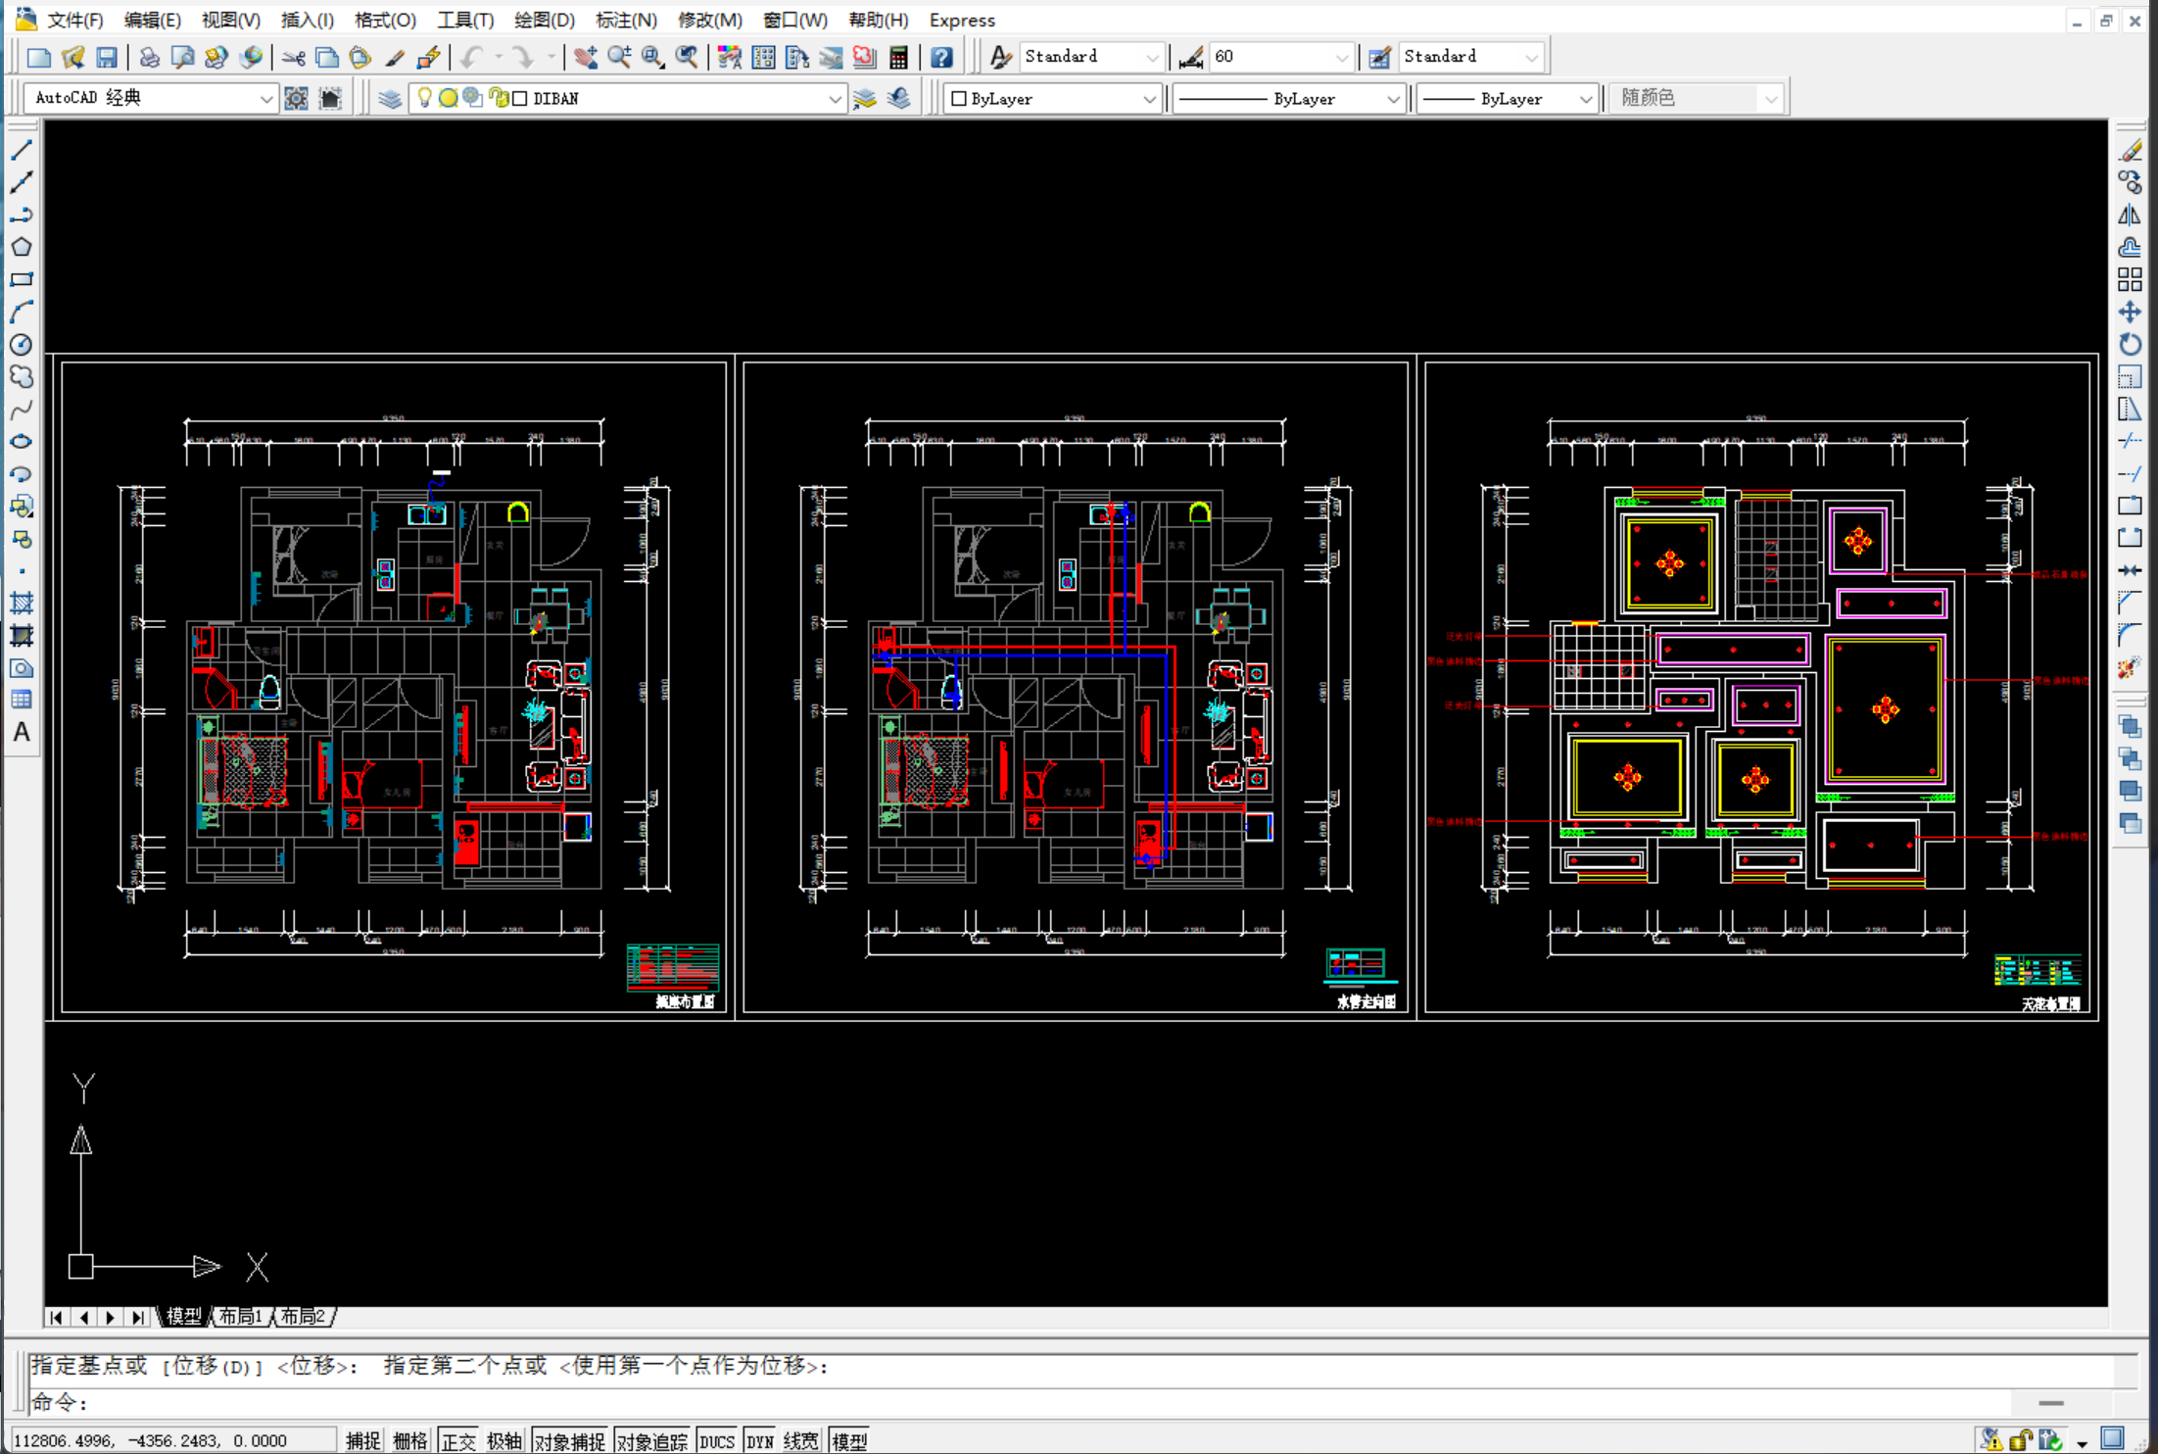The width and height of the screenshot is (2158, 1454).
Task: Click the Rotate modify tool
Action: click(x=2130, y=344)
